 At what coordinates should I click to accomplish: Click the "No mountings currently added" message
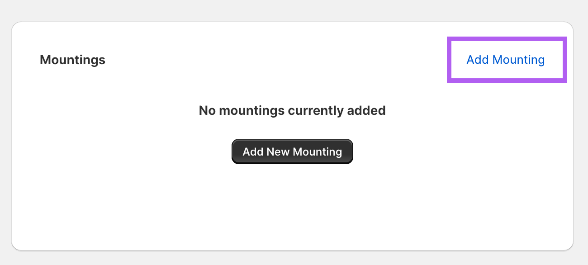point(292,110)
